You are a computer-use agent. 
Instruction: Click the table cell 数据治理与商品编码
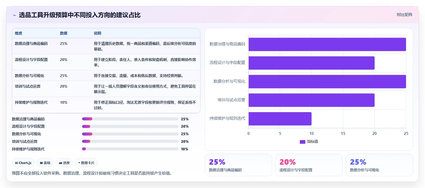[x=31, y=43]
